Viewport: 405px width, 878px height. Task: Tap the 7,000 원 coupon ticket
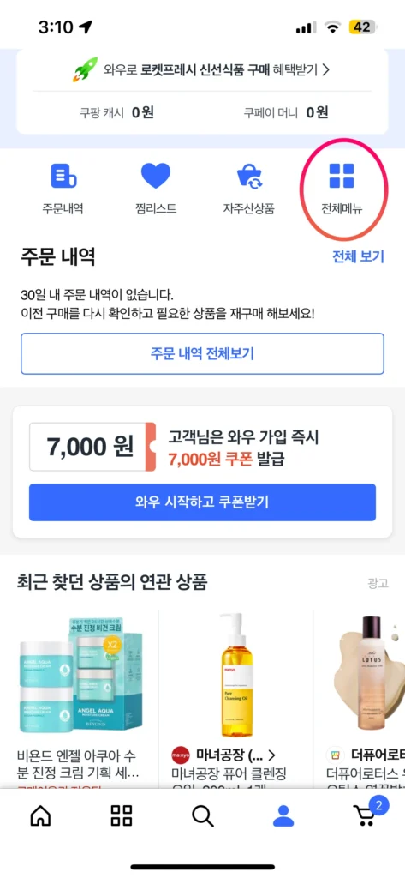[x=92, y=446]
